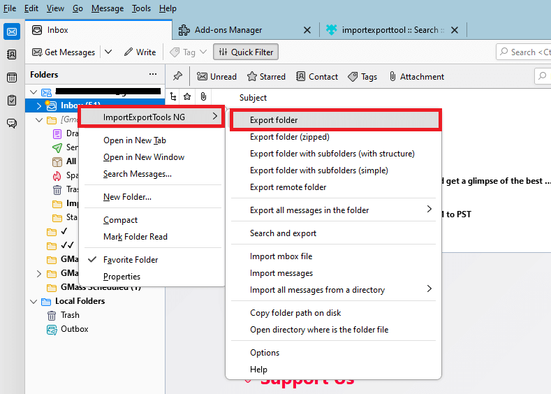Sort by the attachment column header

click(x=203, y=96)
